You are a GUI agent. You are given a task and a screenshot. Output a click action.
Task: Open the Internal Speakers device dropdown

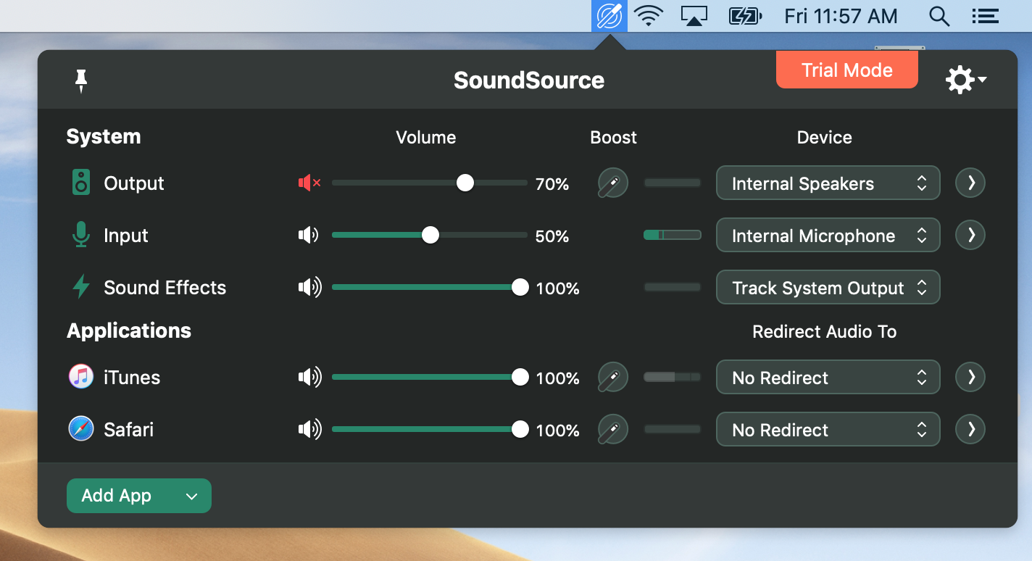(x=828, y=183)
